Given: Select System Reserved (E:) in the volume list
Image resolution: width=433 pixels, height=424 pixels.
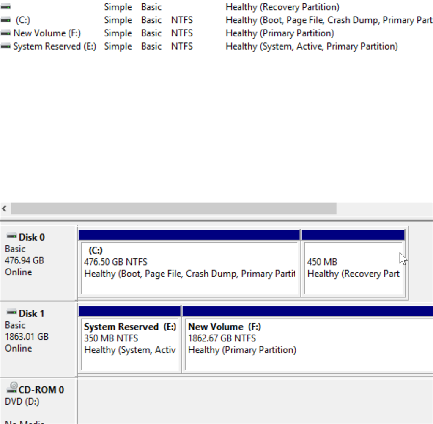Looking at the screenshot, I should click(x=55, y=46).
